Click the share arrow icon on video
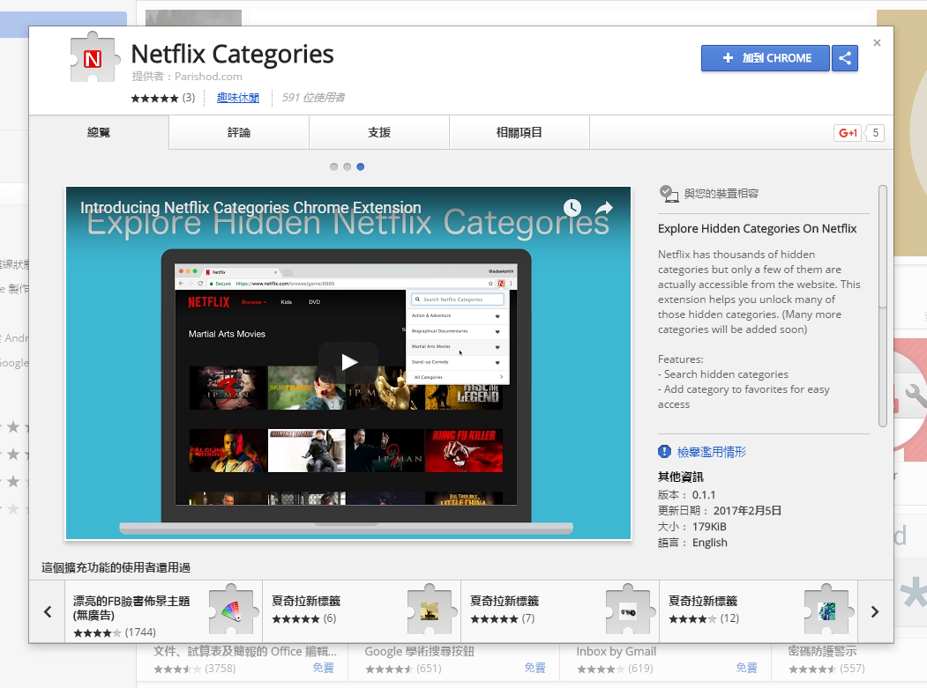This screenshot has width=927, height=688. click(x=604, y=208)
